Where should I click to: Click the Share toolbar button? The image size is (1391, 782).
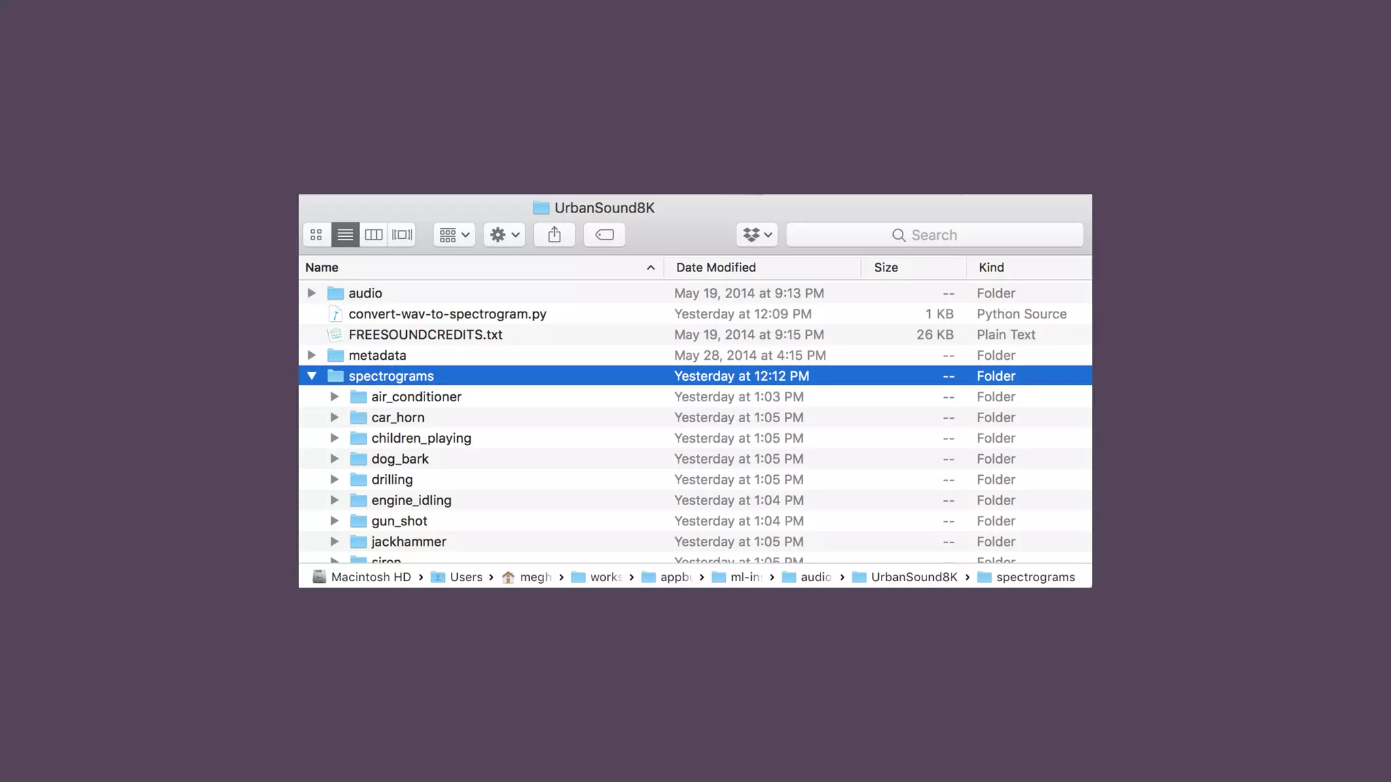click(554, 235)
